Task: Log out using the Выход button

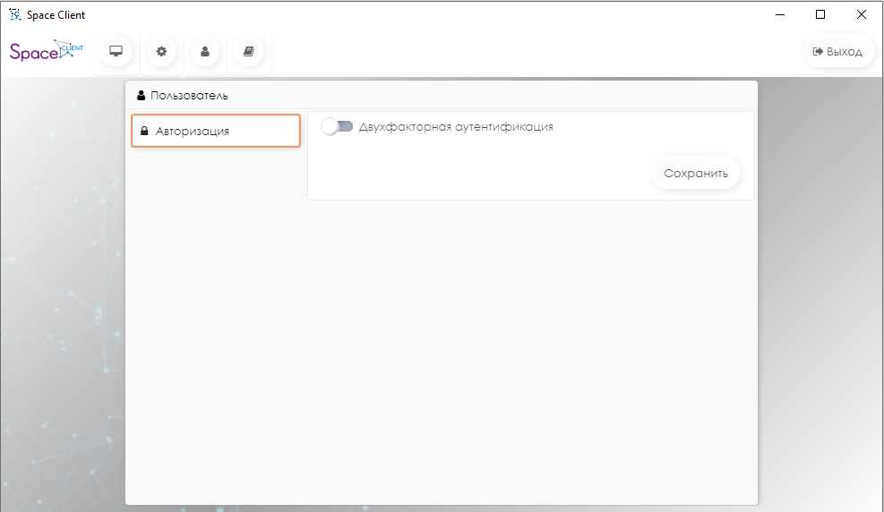Action: 838,52
